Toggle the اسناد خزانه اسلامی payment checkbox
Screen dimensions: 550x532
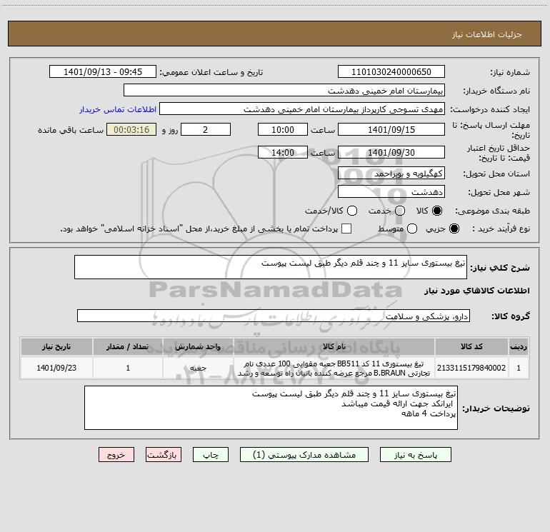346,229
